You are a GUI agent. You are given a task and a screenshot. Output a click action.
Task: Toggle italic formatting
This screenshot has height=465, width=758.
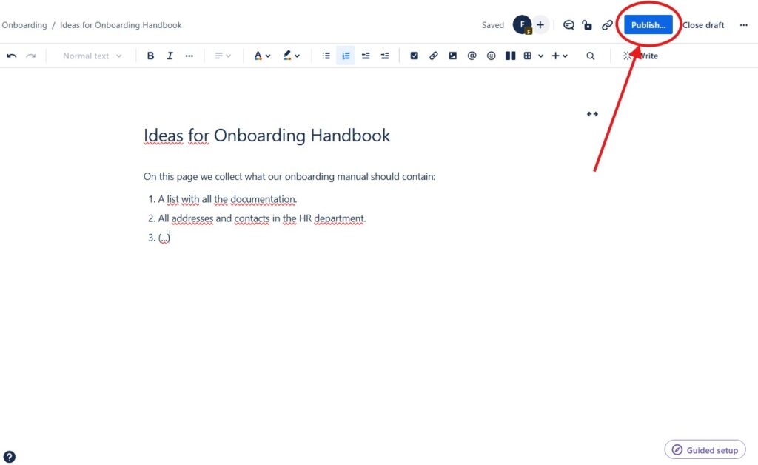(x=170, y=55)
